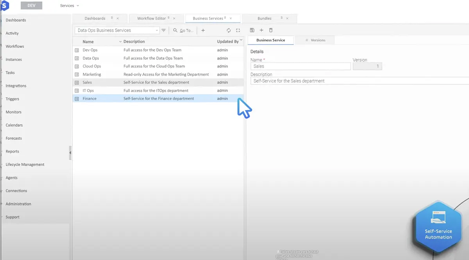This screenshot has height=260, width=469.
Task: Sort by the Name column header
Action: (x=88, y=41)
